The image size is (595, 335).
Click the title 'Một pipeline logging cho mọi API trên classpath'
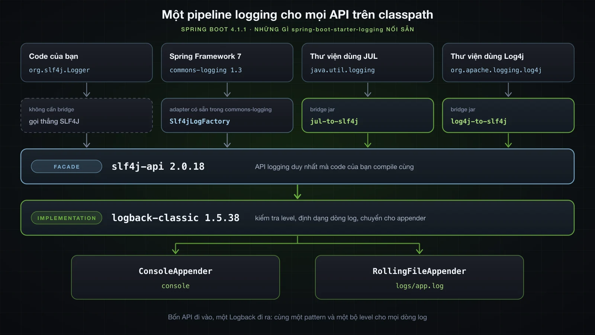click(297, 15)
